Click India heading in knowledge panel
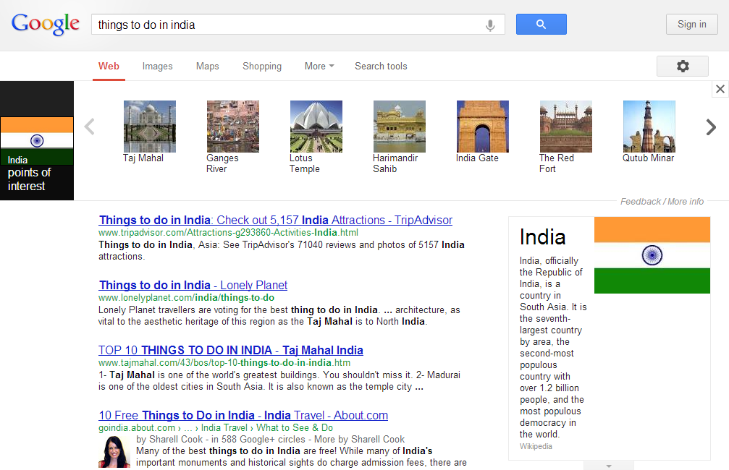The height and width of the screenshot is (470, 729). (542, 237)
